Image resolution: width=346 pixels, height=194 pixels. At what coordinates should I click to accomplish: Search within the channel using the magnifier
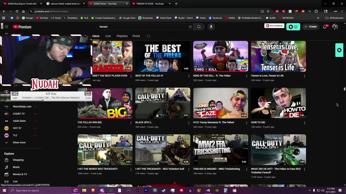pyautogui.click(x=148, y=36)
